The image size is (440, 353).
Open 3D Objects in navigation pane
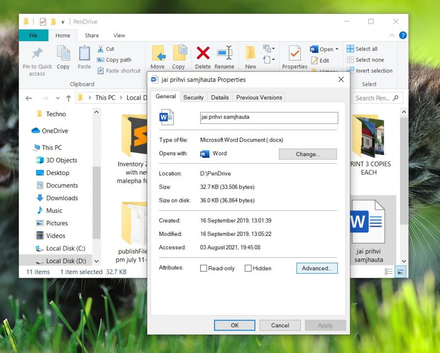coord(56,160)
